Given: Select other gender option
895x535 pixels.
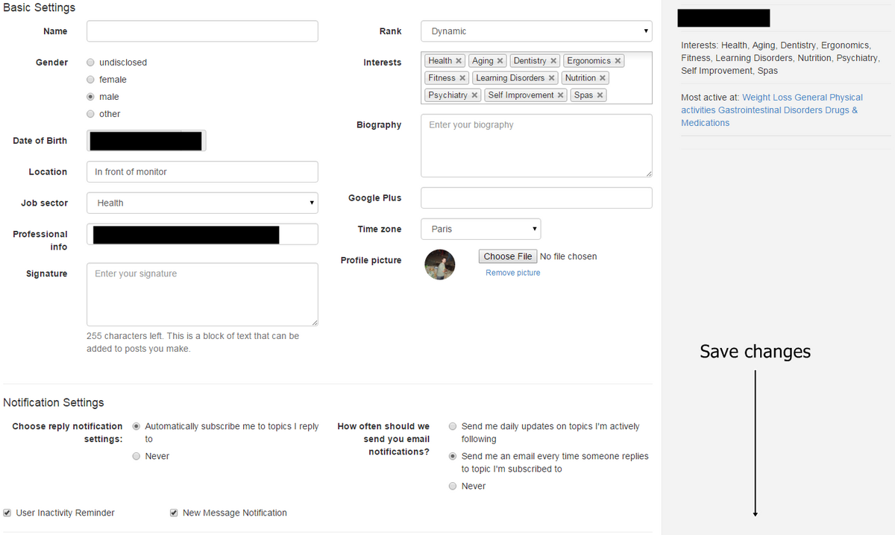Looking at the screenshot, I should [x=91, y=114].
